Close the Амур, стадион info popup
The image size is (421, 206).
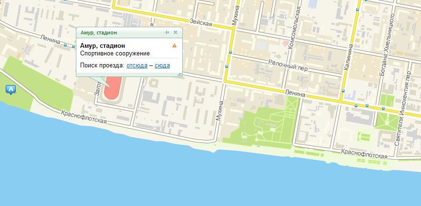click(175, 33)
